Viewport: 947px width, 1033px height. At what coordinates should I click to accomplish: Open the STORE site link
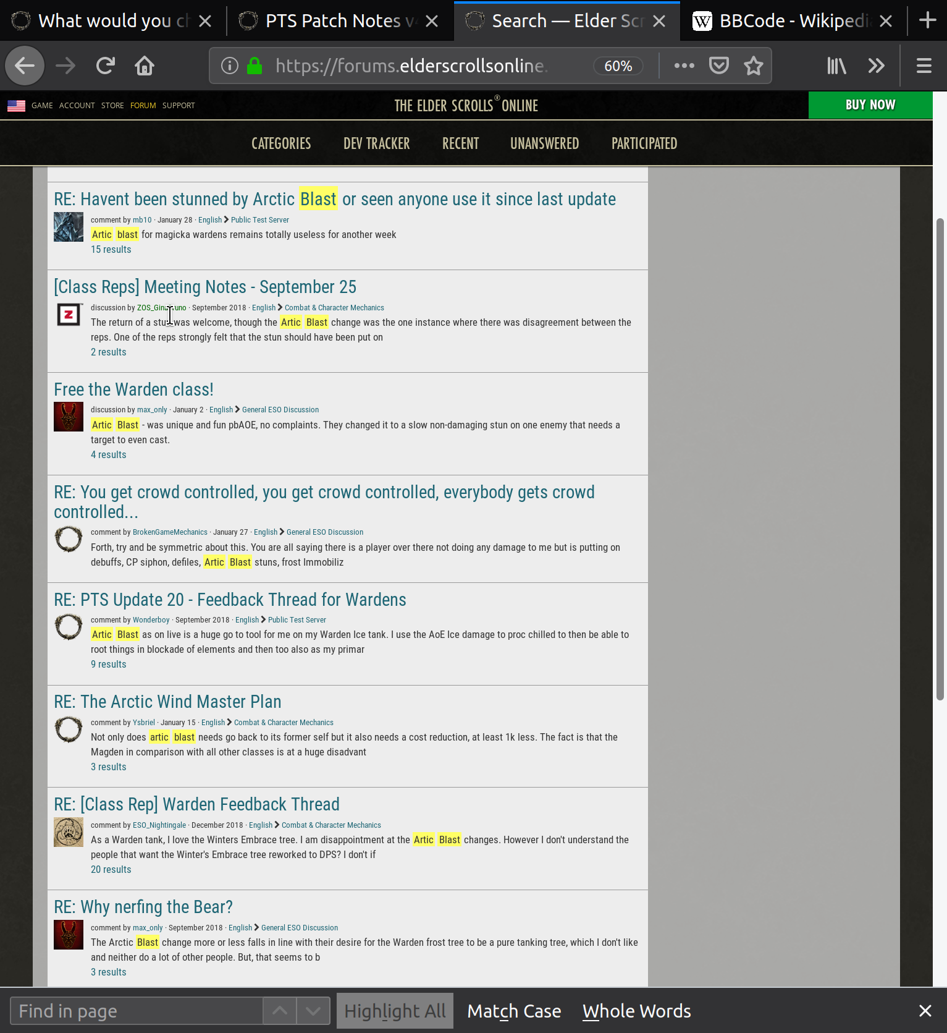click(112, 106)
